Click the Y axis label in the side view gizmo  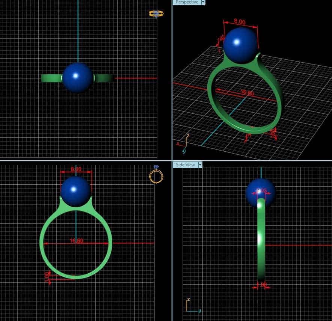(199, 311)
